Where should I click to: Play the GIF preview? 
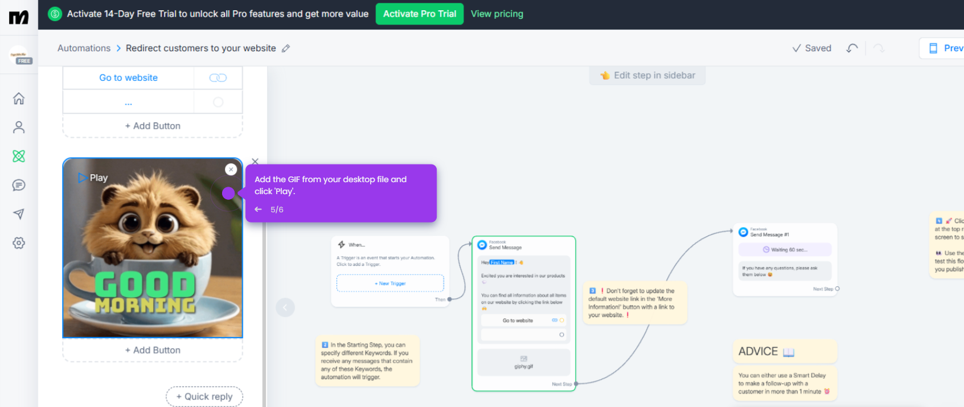click(x=93, y=178)
